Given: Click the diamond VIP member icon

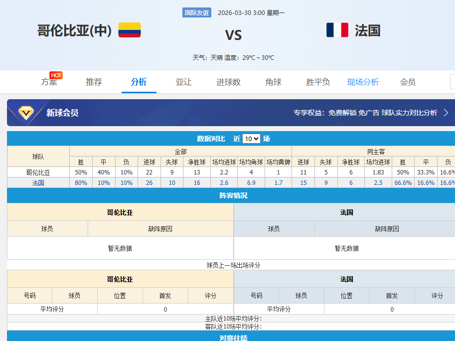Looking at the screenshot, I should click(x=26, y=113).
